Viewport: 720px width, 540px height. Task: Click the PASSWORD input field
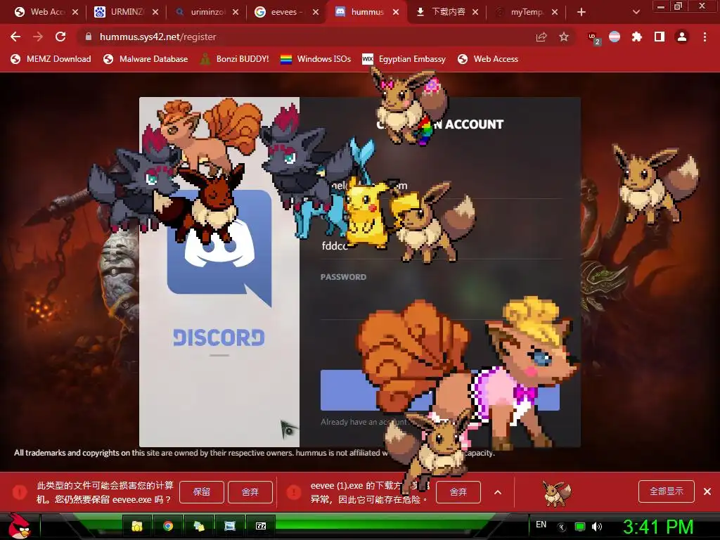(x=441, y=302)
